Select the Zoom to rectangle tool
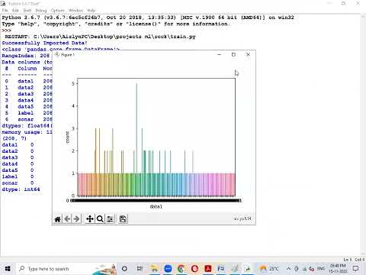Image resolution: width=366 pixels, height=275 pixels. click(x=100, y=219)
